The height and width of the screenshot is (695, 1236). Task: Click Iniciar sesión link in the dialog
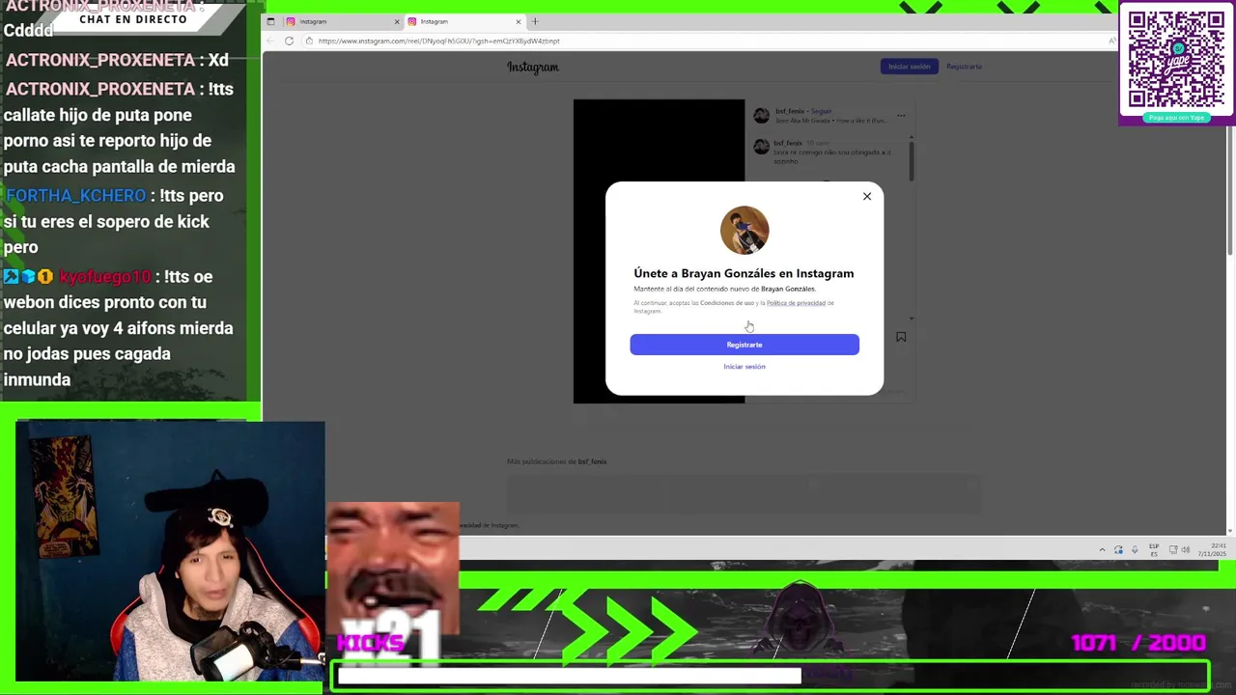pyautogui.click(x=744, y=367)
